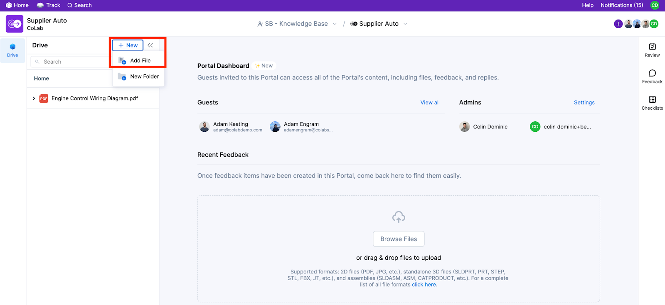Screen dimensions: 665x305
Task: Click the Supplier Auto portal logo
Action: point(15,24)
